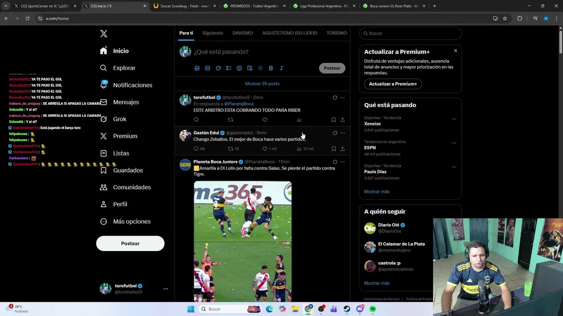Switch to the Siguiendo tab
Screen dimensions: 563x316
tap(212, 33)
